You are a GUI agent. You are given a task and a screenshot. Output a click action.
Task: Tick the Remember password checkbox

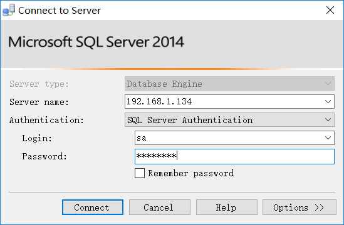(140, 173)
